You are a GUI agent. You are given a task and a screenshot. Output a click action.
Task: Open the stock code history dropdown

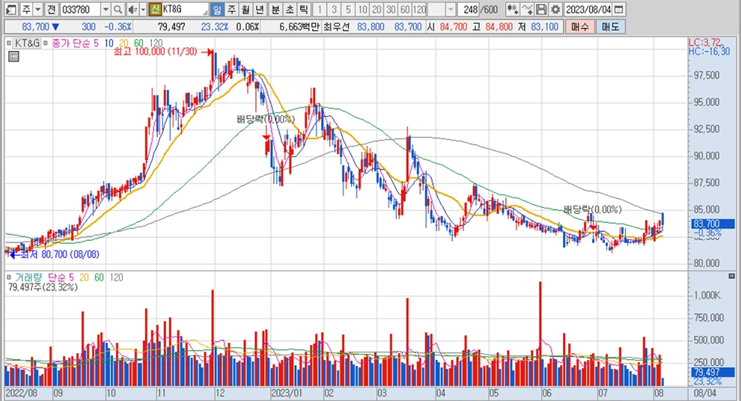click(x=105, y=10)
